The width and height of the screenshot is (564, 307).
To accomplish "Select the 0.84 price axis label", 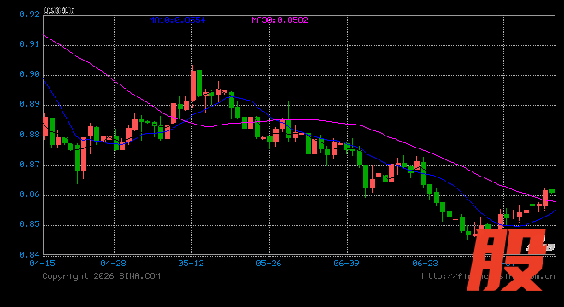I will tap(29, 254).
